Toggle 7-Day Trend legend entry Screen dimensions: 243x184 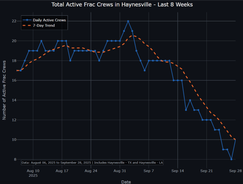(x=45, y=25)
